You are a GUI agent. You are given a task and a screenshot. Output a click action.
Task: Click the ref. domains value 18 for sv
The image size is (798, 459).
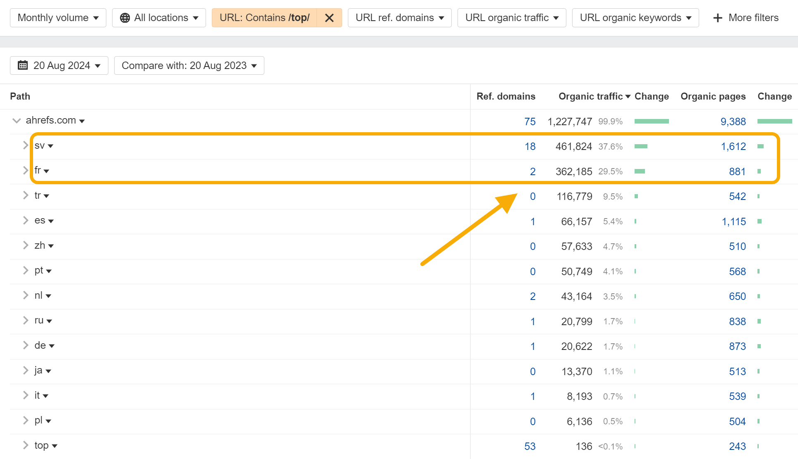click(x=530, y=146)
